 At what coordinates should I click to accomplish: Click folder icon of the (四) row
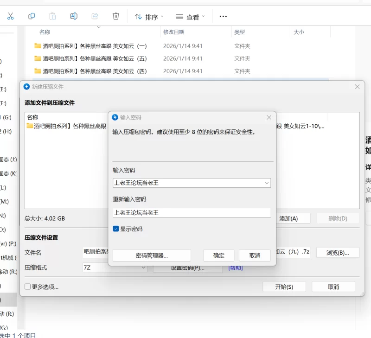pyautogui.click(x=38, y=71)
